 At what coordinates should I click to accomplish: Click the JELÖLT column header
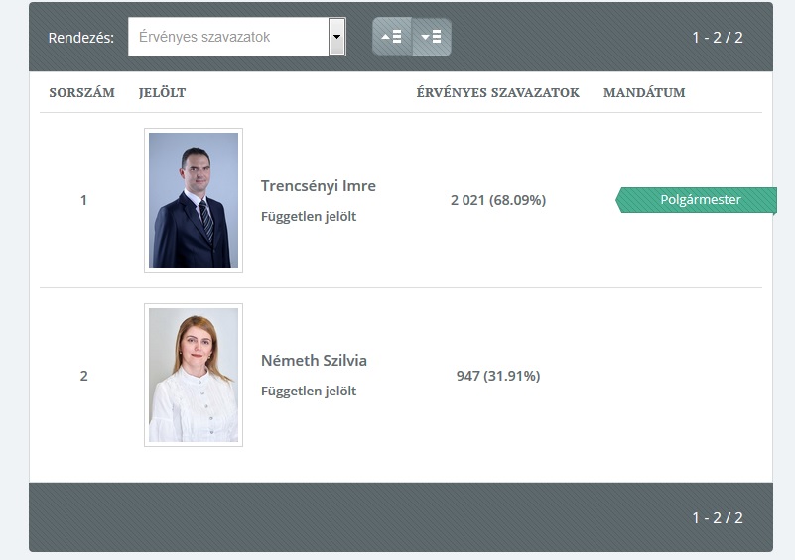coord(162,92)
